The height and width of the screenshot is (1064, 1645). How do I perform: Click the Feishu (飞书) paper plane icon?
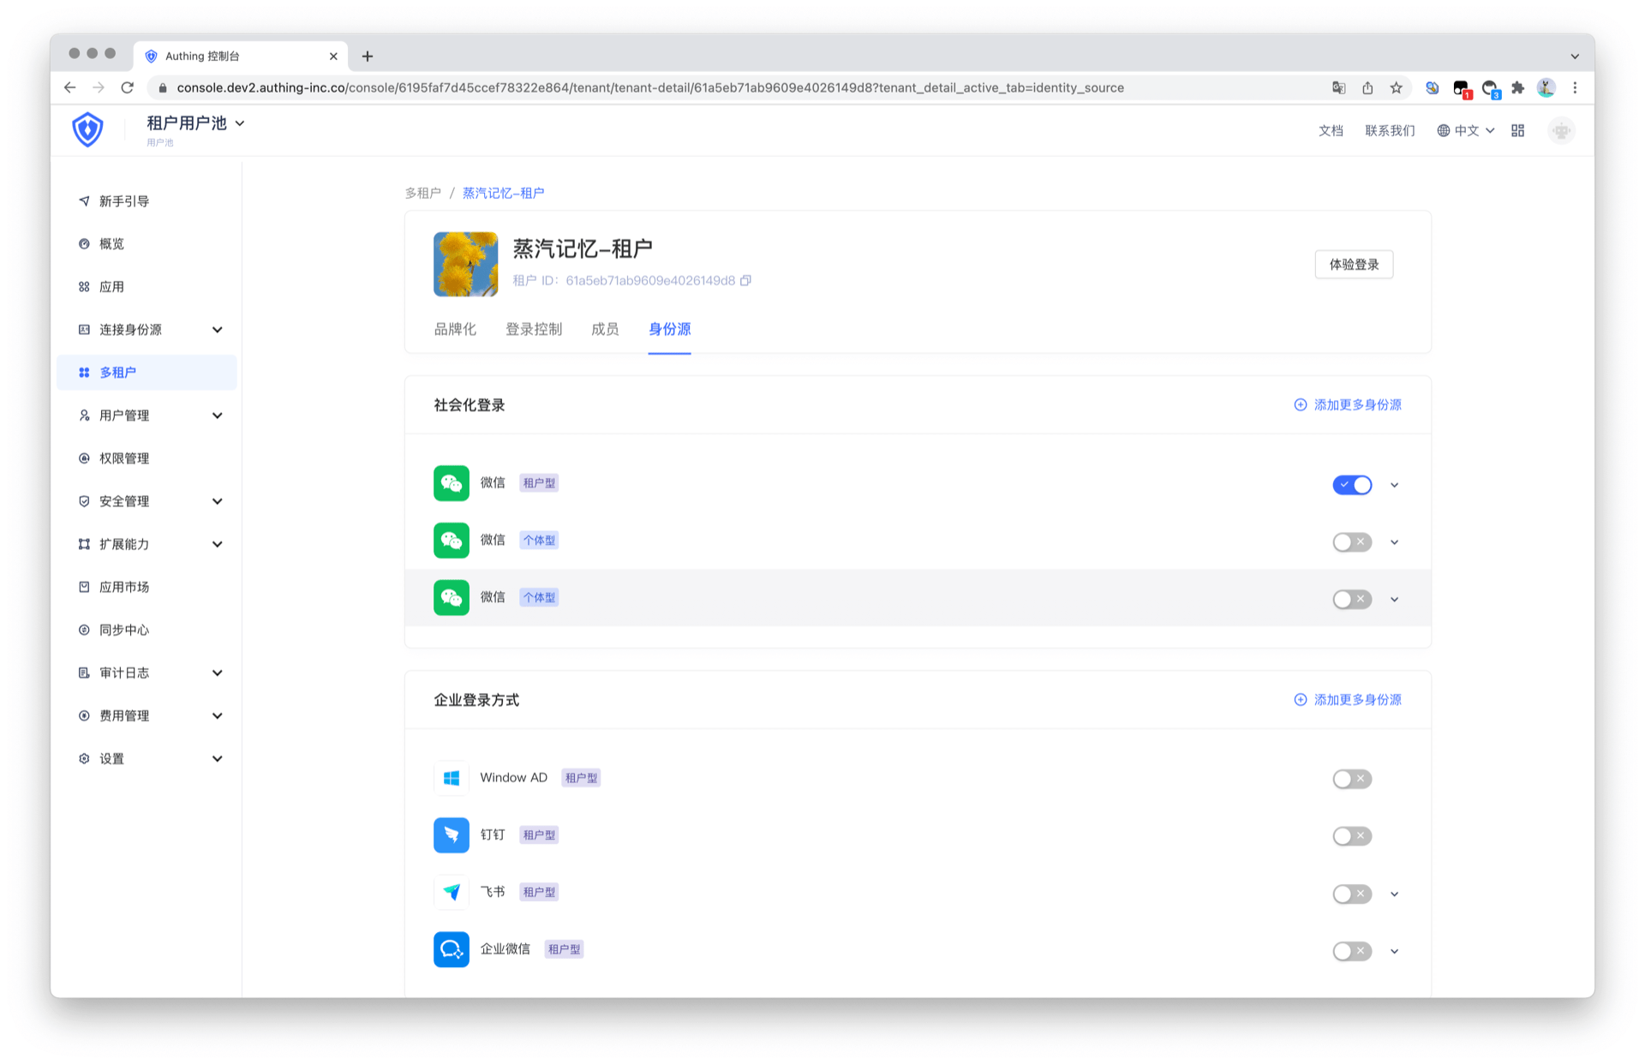(x=451, y=892)
